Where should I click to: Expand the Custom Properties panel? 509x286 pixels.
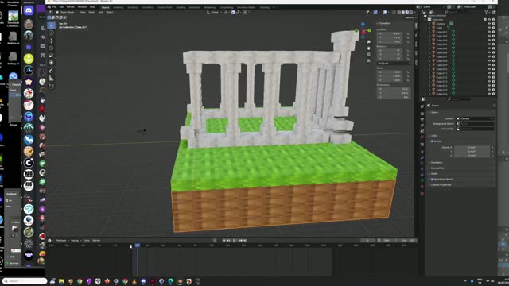pyautogui.click(x=441, y=185)
